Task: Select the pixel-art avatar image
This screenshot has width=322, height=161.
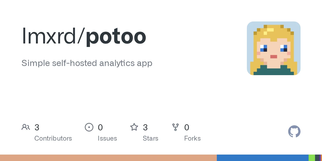Action: coord(274,48)
